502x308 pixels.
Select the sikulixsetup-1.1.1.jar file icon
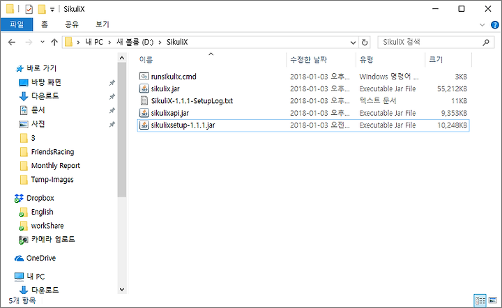pos(144,125)
